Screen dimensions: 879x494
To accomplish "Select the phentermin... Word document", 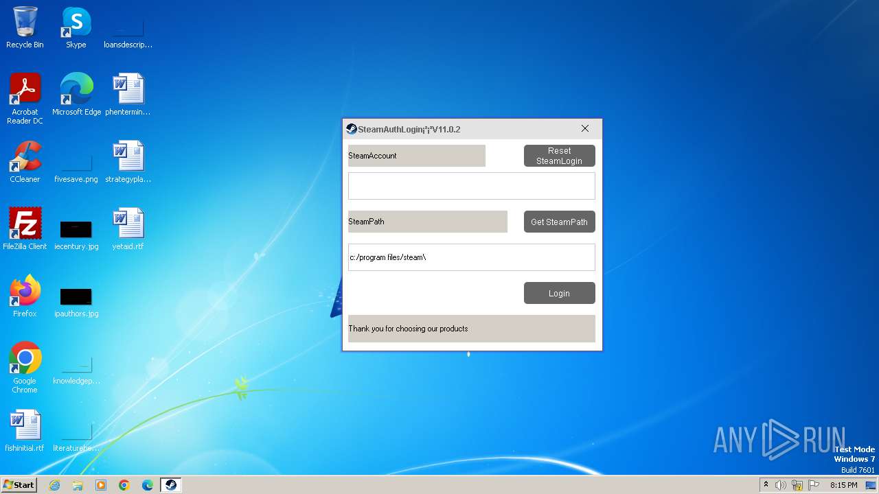I will (x=128, y=95).
